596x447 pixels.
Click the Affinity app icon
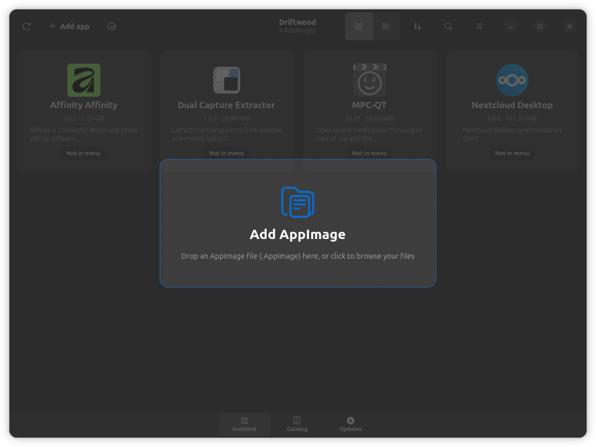click(x=84, y=80)
